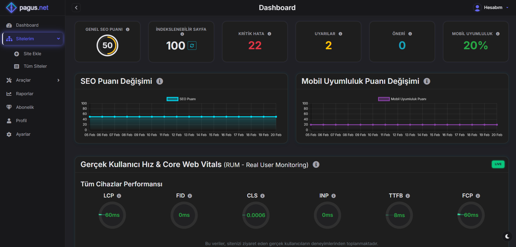Image resolution: width=516 pixels, height=247 pixels.
Task: Click the back arrow beside Dashboard title
Action: 76,7
